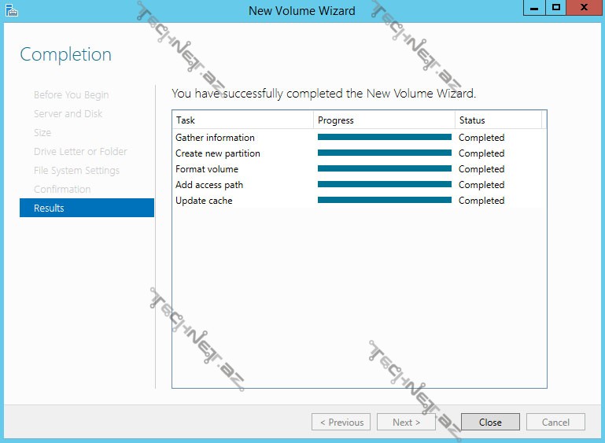Sort by the Task column header
Screen dimensions: 605x443
point(242,120)
